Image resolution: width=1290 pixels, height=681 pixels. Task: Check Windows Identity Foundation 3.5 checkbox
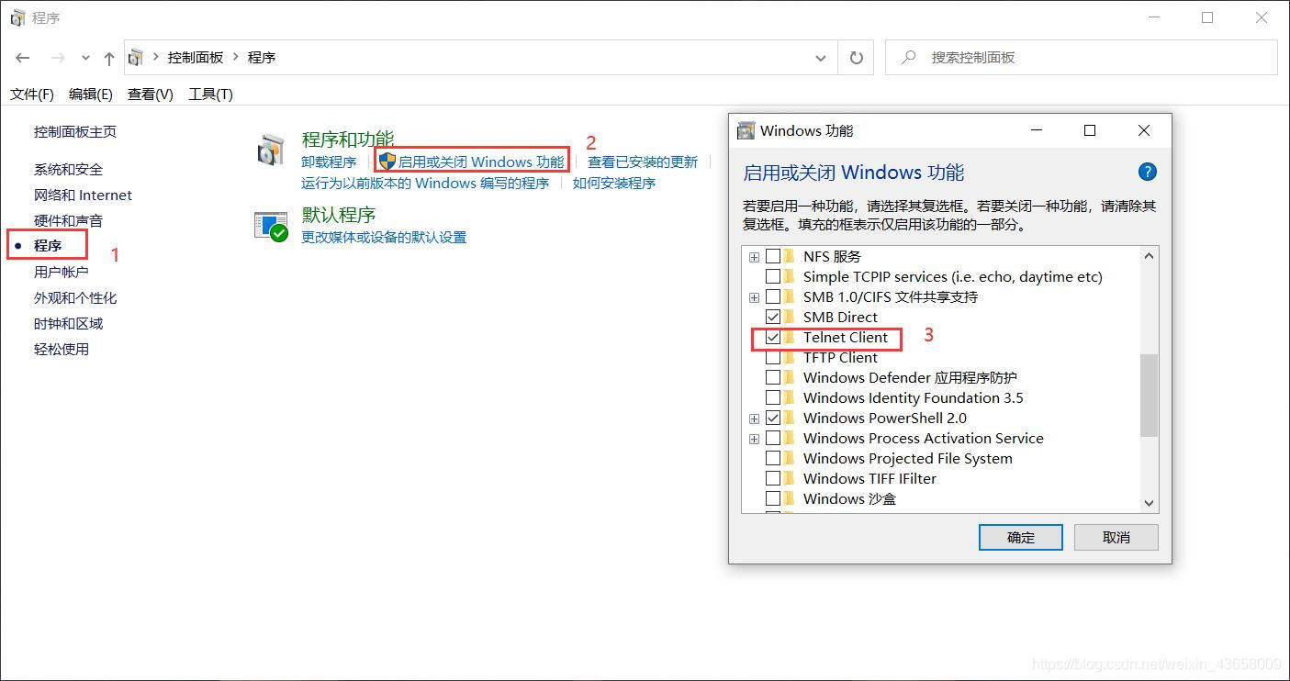773,397
